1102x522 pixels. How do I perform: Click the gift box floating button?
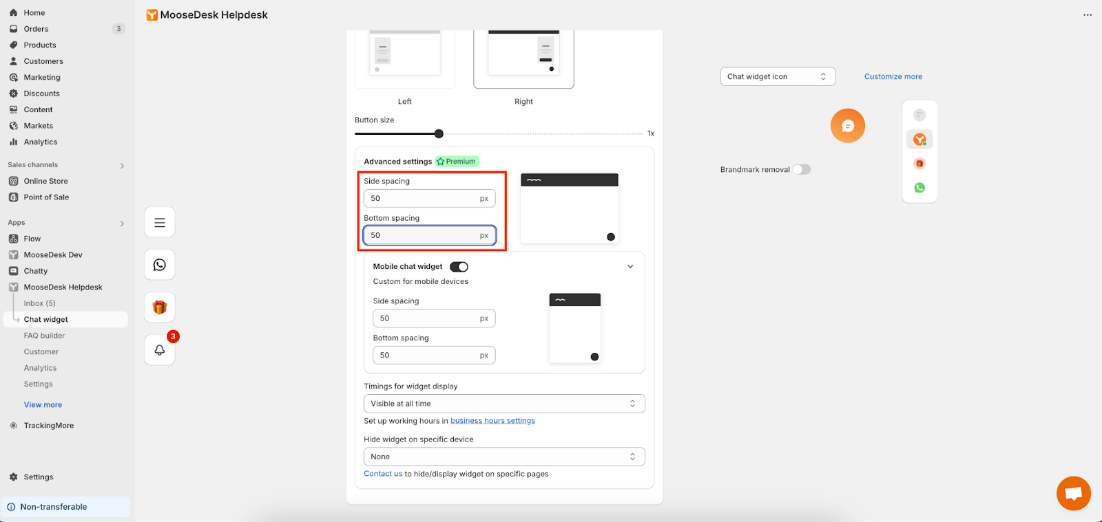point(160,307)
